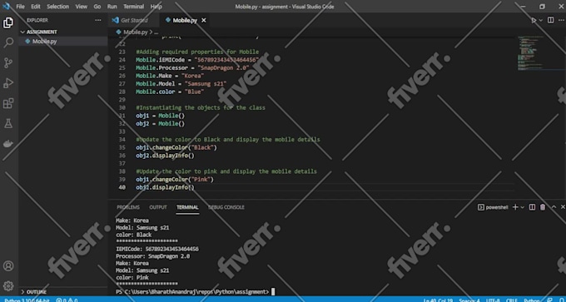Click terminal output "color: Pink"
This screenshot has height=302, width=566.
pos(132,278)
